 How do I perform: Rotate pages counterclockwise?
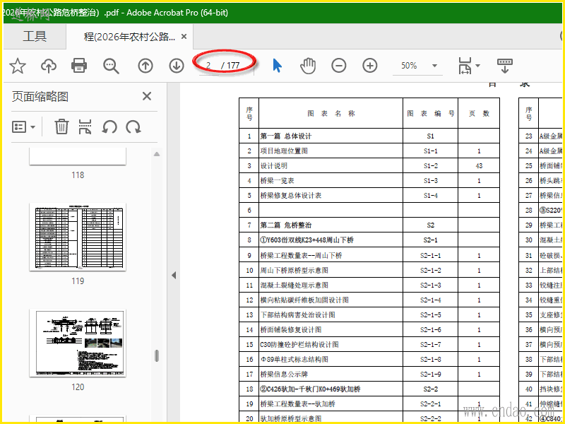109,127
